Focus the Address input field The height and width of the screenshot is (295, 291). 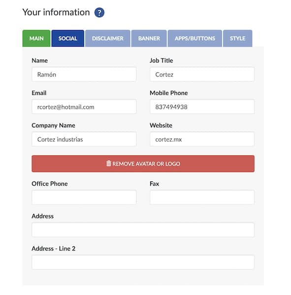tap(143, 230)
